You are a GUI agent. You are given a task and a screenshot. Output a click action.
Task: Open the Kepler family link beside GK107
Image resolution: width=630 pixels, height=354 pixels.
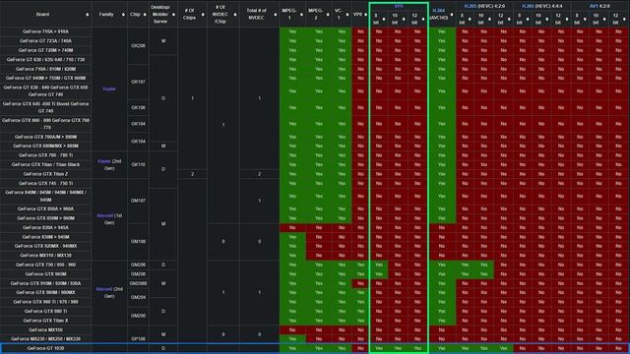(x=109, y=88)
